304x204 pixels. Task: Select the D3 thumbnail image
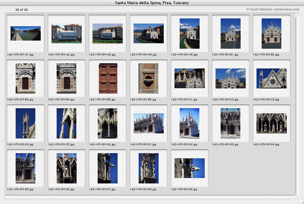pos(231,123)
